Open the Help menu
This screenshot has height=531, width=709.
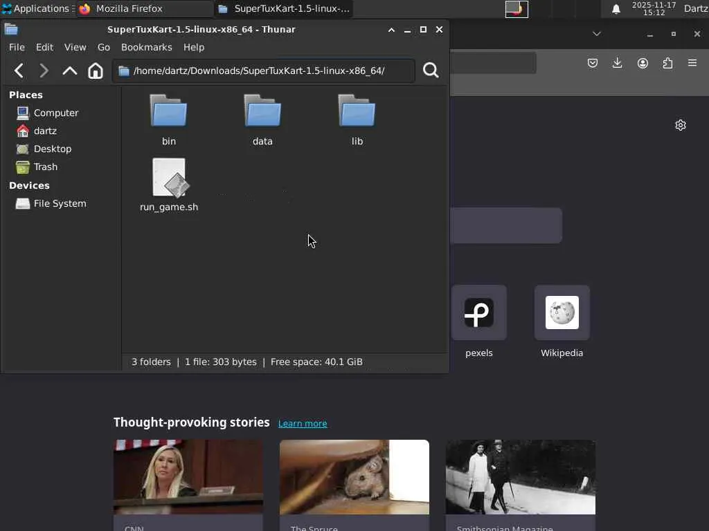coord(194,48)
